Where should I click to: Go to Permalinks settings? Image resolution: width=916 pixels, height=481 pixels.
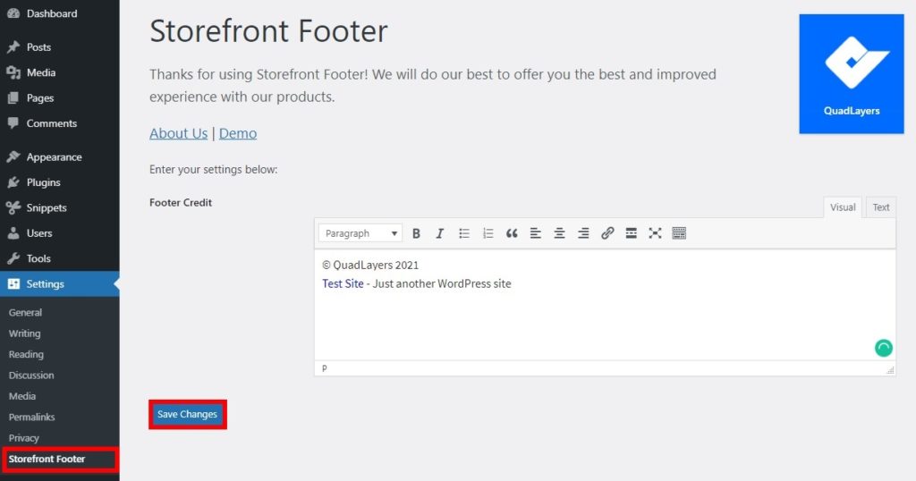31,418
